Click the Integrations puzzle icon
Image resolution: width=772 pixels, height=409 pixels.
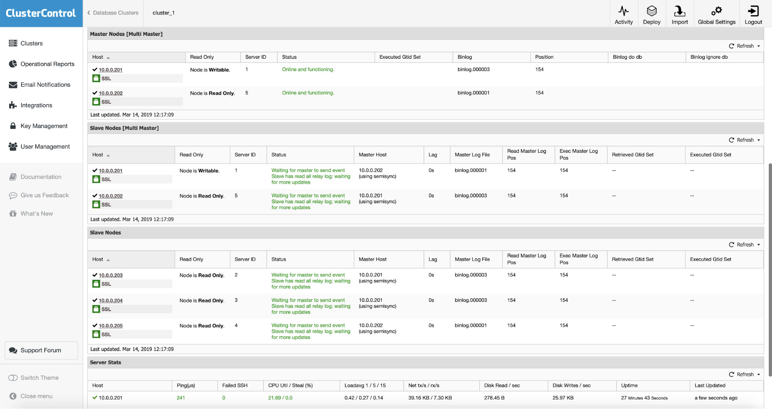(x=13, y=105)
